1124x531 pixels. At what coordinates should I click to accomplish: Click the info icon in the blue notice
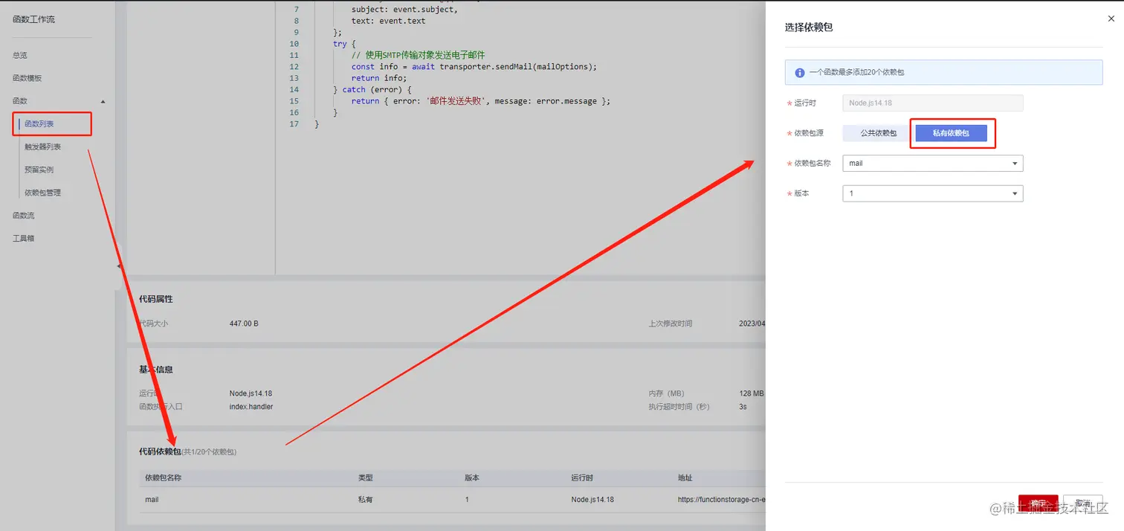(x=799, y=73)
